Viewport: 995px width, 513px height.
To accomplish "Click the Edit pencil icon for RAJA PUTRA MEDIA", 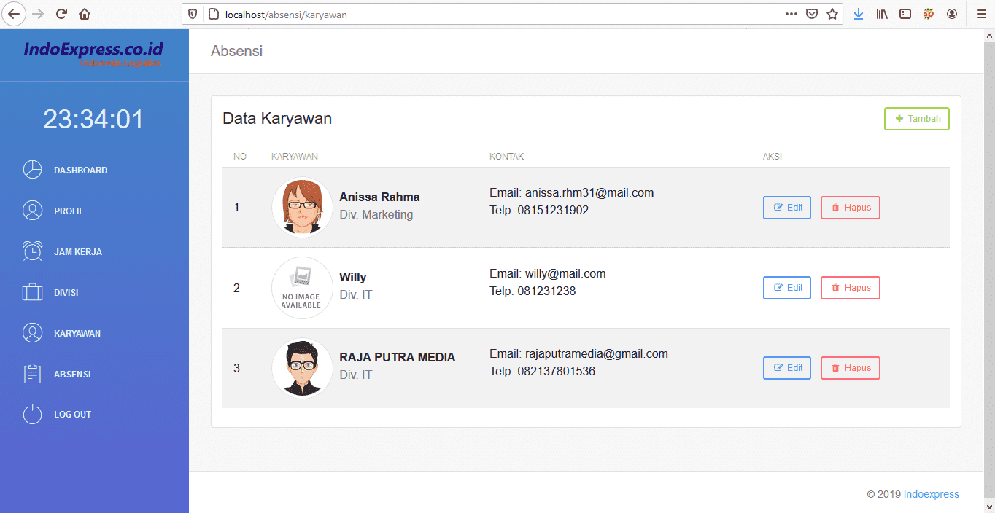I will (x=778, y=367).
